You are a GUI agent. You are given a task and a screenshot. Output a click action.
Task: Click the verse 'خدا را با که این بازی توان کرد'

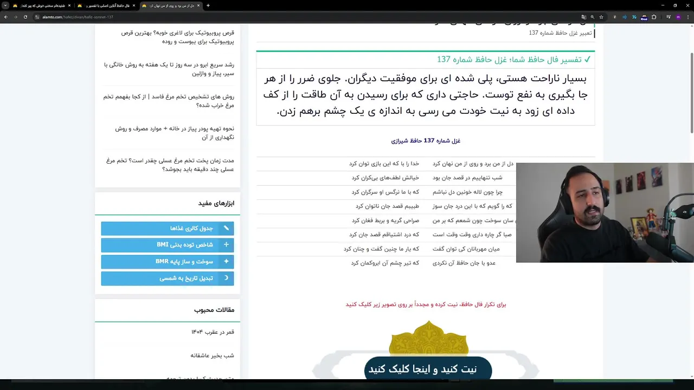(x=384, y=164)
